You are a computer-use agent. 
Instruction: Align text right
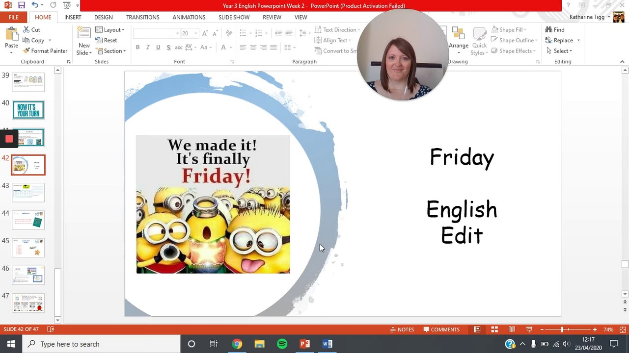[264, 48]
